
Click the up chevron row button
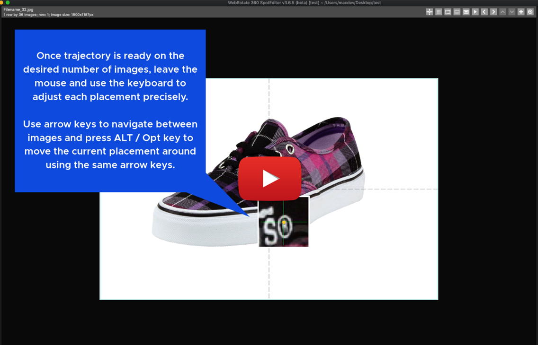pyautogui.click(x=502, y=12)
